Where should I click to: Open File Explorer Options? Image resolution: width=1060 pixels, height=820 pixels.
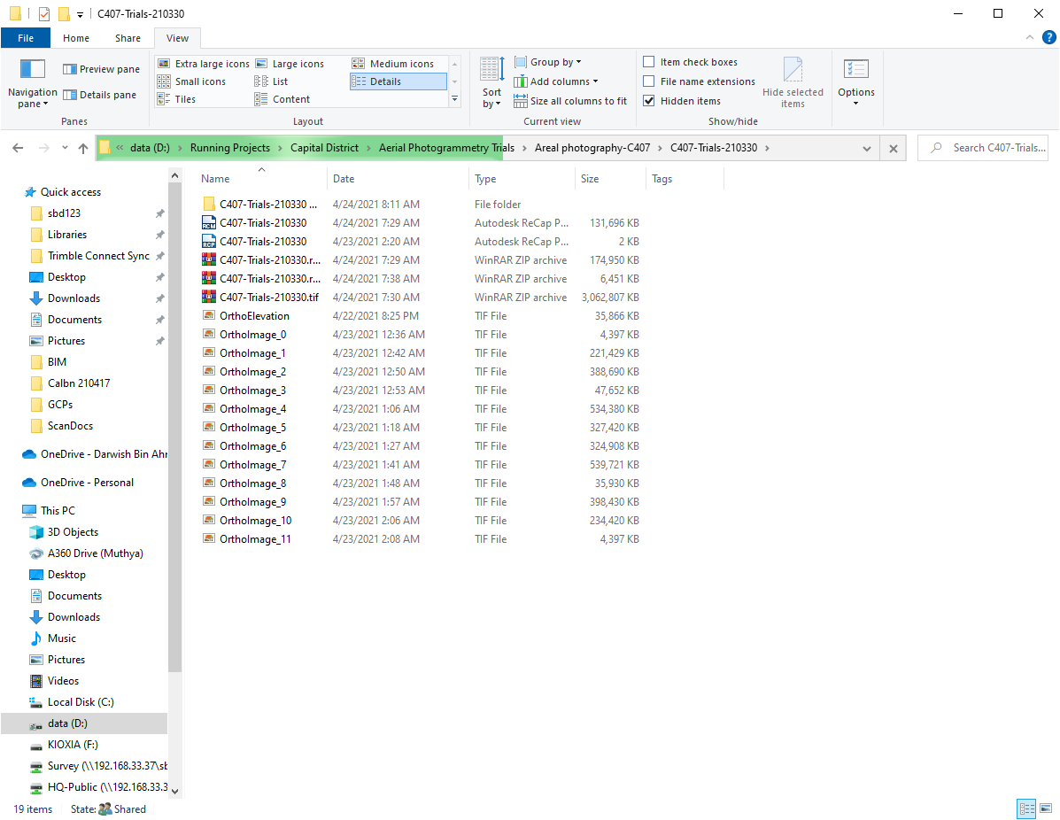855,83
